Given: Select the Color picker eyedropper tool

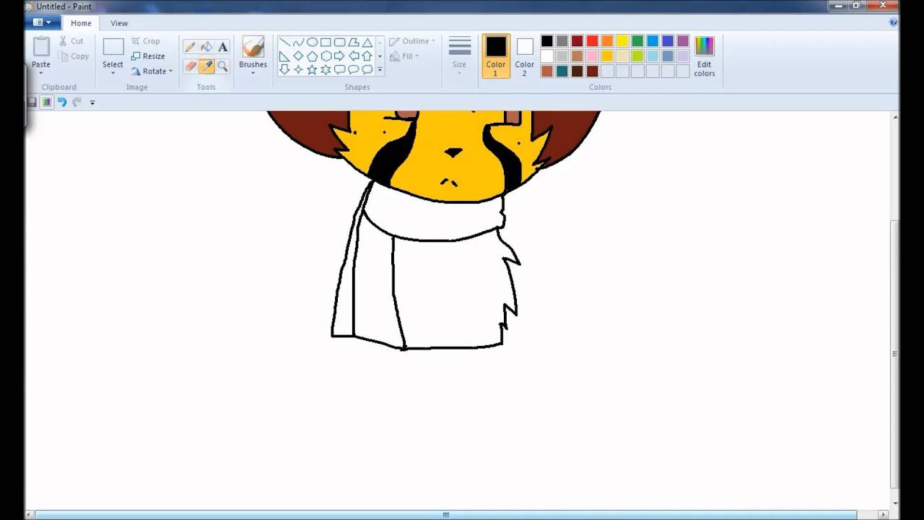Looking at the screenshot, I should click(206, 66).
